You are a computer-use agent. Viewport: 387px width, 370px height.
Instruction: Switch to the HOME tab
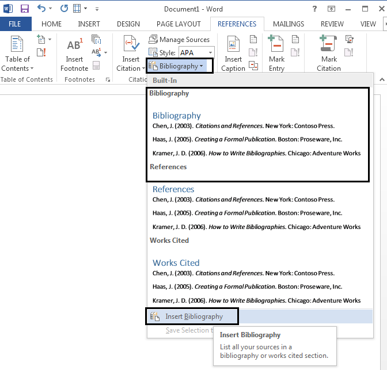pos(51,24)
